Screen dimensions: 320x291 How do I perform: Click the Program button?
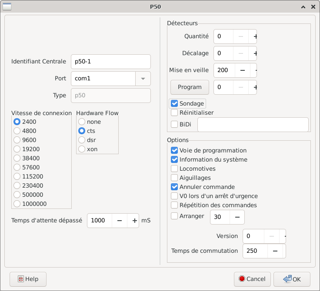point(190,87)
